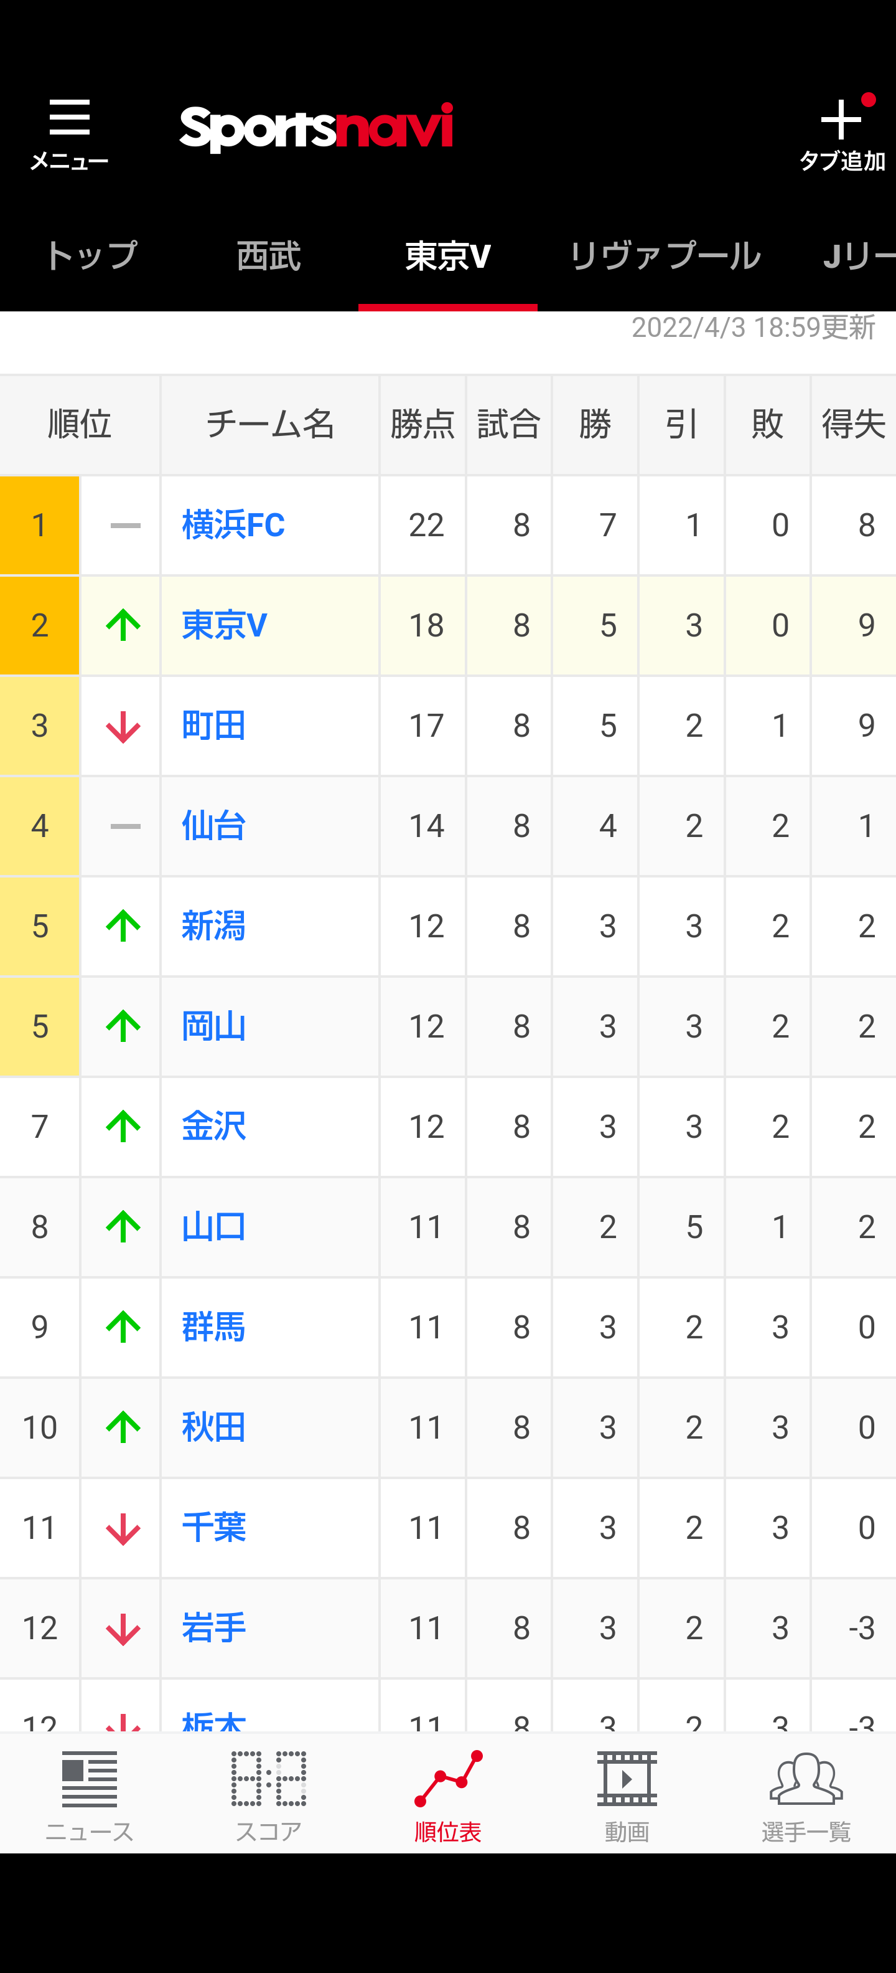Switch to the トップ tab
This screenshot has width=896, height=1973.
[x=90, y=256]
